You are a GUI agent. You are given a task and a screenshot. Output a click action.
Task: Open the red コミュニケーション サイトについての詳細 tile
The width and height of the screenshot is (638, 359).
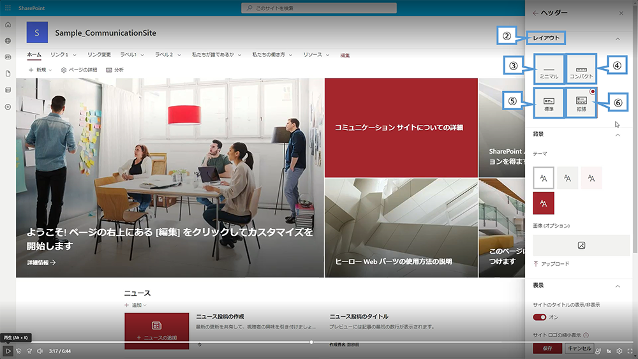point(401,128)
